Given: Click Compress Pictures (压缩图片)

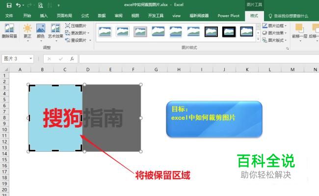Looking at the screenshot, I should (x=76, y=26).
